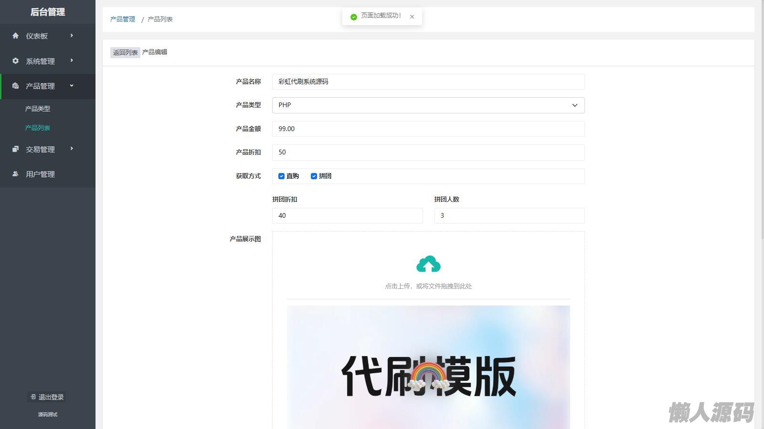This screenshot has width=764, height=429.
Task: Focus the 拼团折扣 input field
Action: coord(348,215)
